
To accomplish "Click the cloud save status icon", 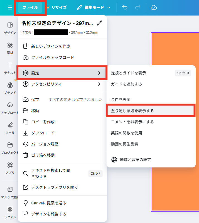I will 154,7.
